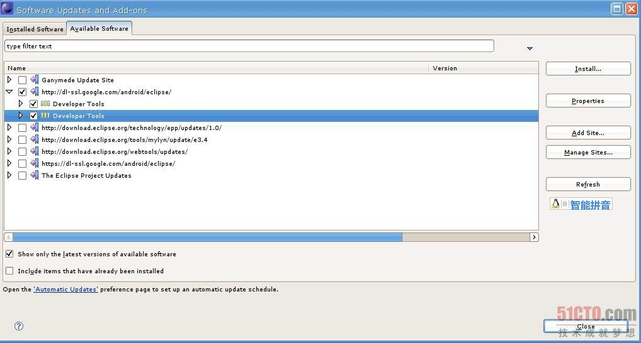
Task: Click the Version column header
Action: [483, 68]
